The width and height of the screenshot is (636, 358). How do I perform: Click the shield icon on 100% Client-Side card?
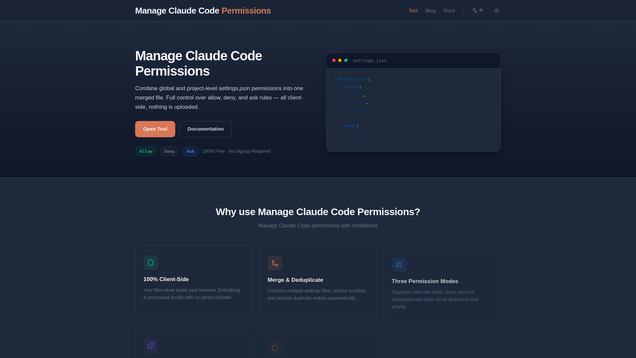[151, 263]
